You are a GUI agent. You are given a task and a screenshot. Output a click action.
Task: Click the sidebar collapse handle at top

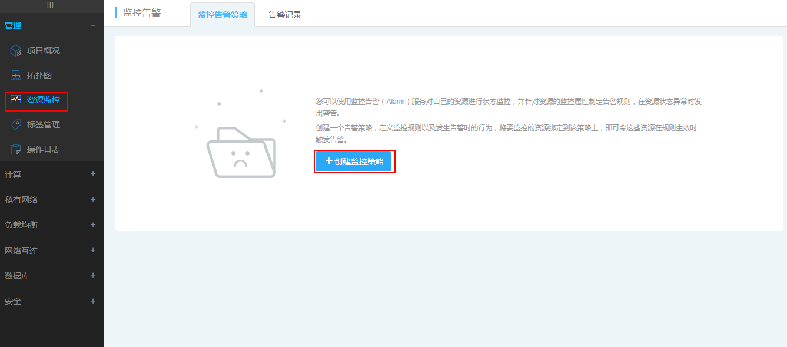51,4
